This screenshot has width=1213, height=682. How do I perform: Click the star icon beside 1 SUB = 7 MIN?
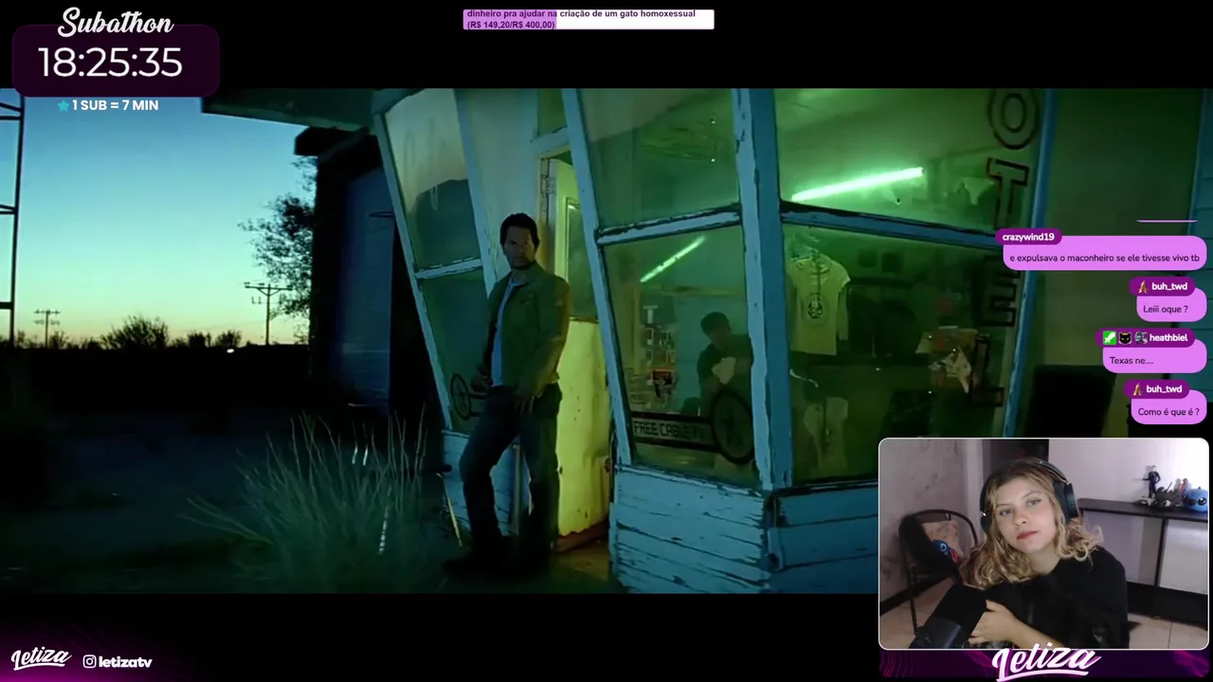pos(63,105)
